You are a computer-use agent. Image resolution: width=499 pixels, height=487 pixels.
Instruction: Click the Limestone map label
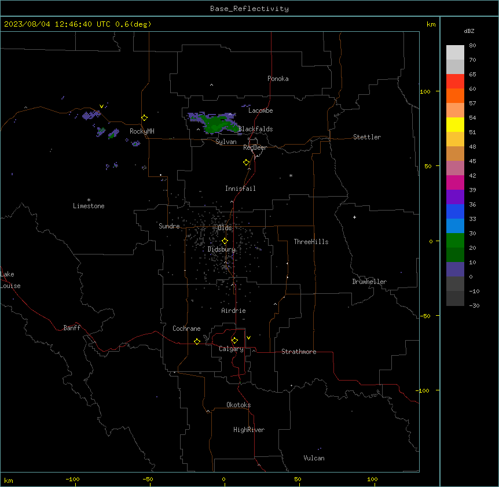(x=89, y=206)
